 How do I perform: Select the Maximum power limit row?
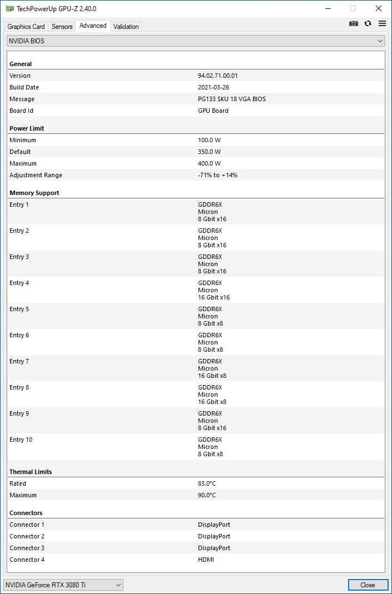point(196,163)
